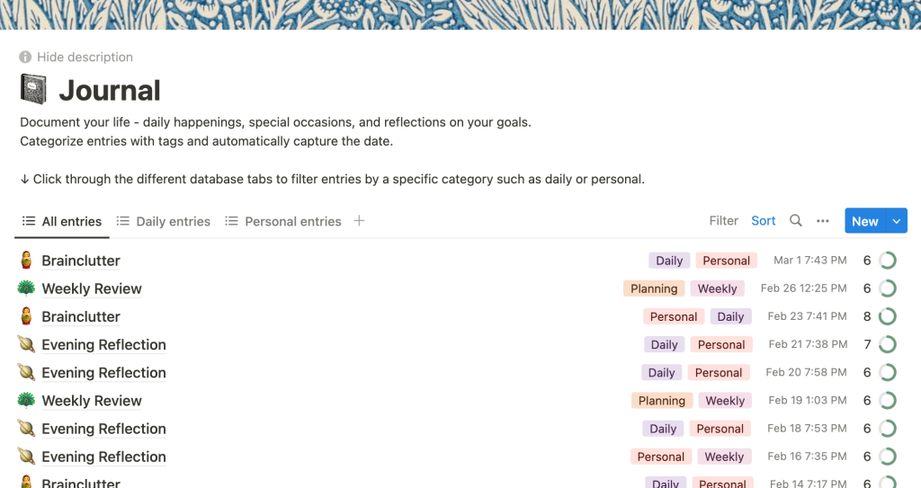Click the nesting doll icon on Mar 1 Brainclutter
The width and height of the screenshot is (921, 488).
pos(26,261)
